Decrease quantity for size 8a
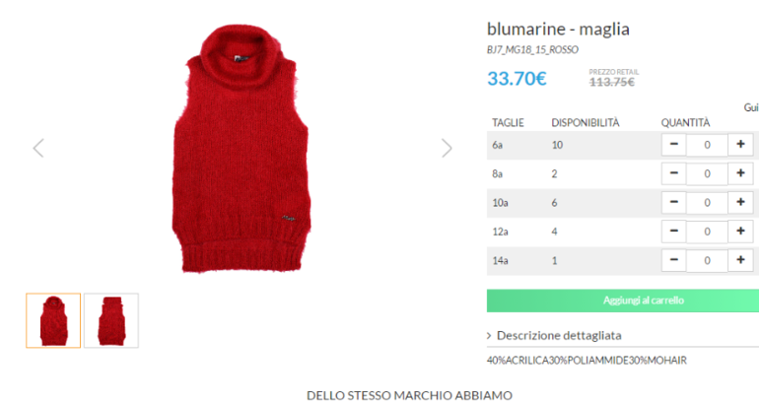 [674, 173]
